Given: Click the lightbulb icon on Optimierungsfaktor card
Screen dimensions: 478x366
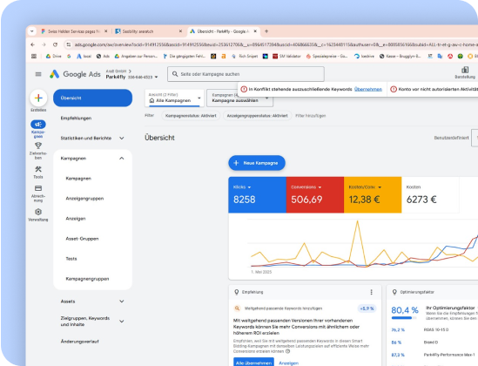Looking at the screenshot, I should click(394, 292).
